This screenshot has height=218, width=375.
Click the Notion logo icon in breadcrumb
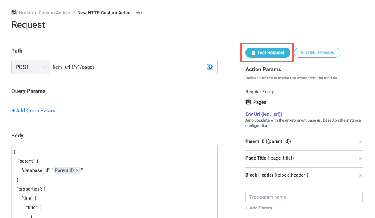[14, 13]
